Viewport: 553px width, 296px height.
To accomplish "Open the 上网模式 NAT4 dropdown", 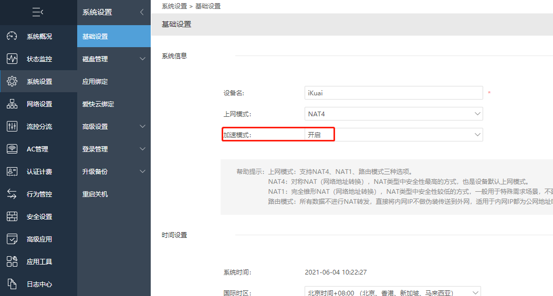I will [393, 114].
